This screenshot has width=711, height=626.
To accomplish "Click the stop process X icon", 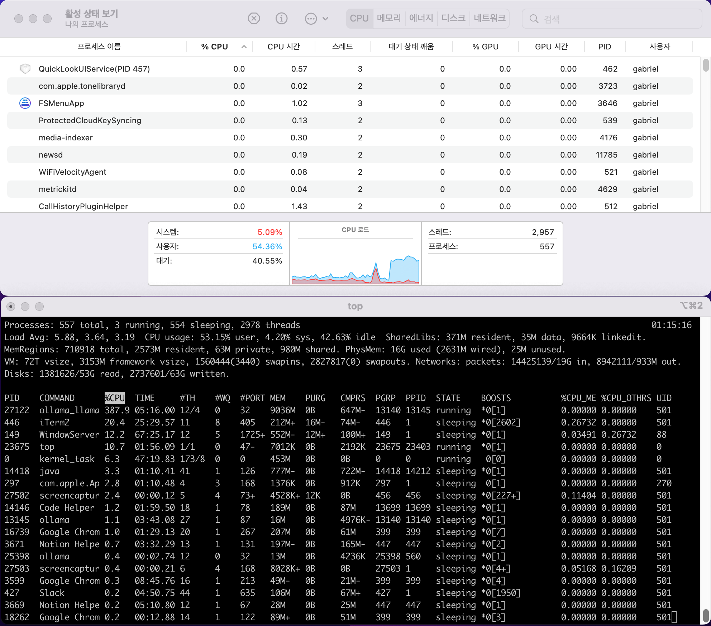I will (x=254, y=18).
